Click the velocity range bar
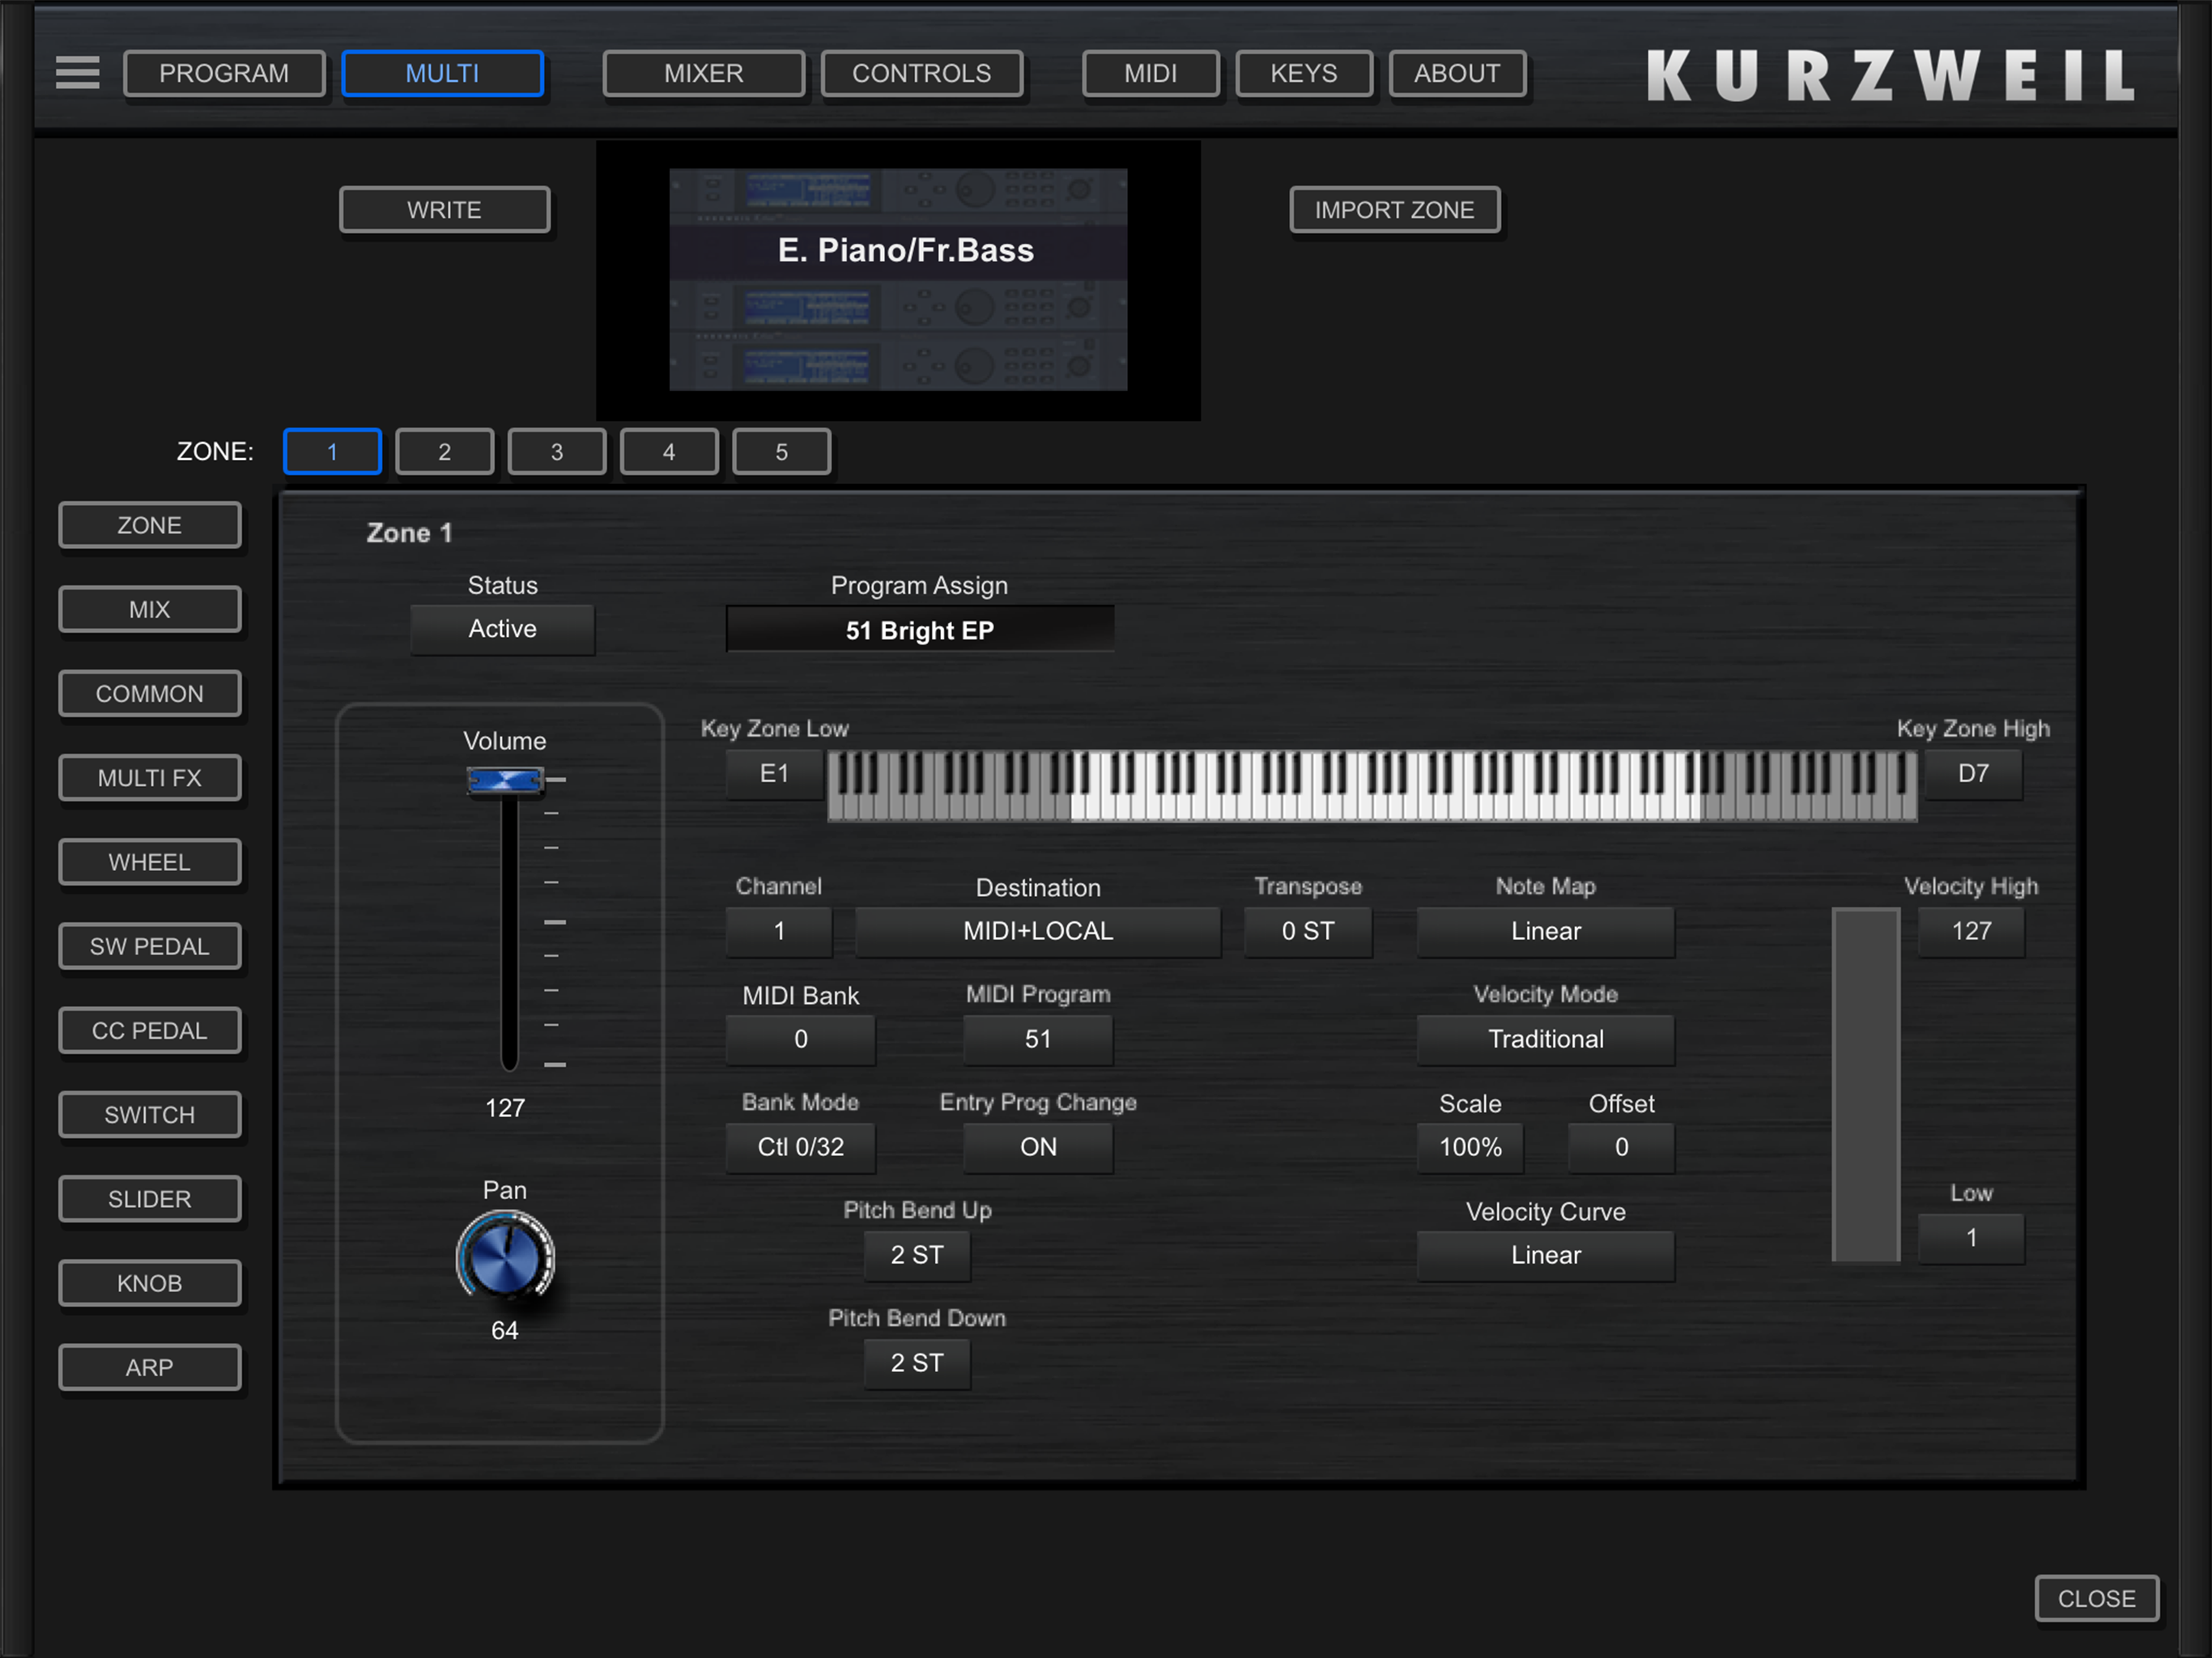2212x1658 pixels. (x=1866, y=1085)
